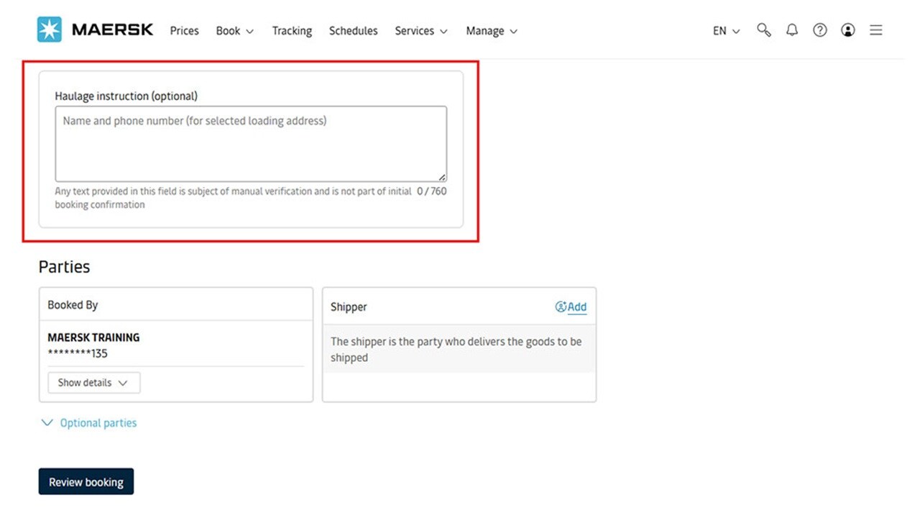The image size is (920, 518).
Task: Grab the textarea resize handle corner
Action: click(442, 177)
